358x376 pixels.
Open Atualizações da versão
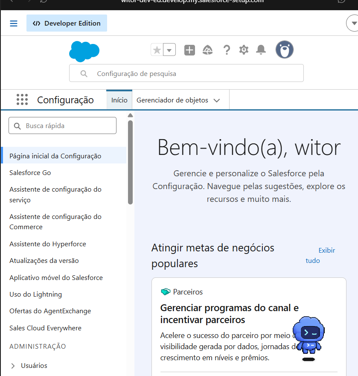click(x=44, y=261)
